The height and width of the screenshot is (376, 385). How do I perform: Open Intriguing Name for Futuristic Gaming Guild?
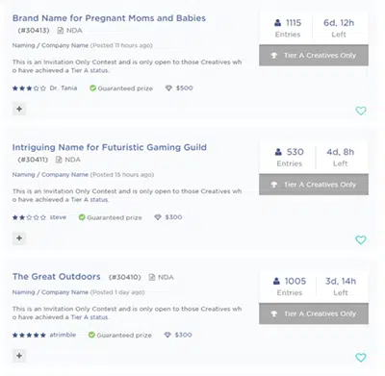110,147
